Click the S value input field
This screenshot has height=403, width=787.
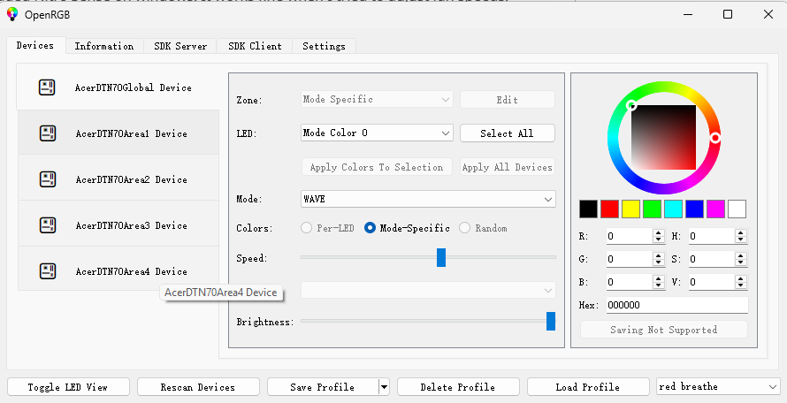click(x=712, y=259)
